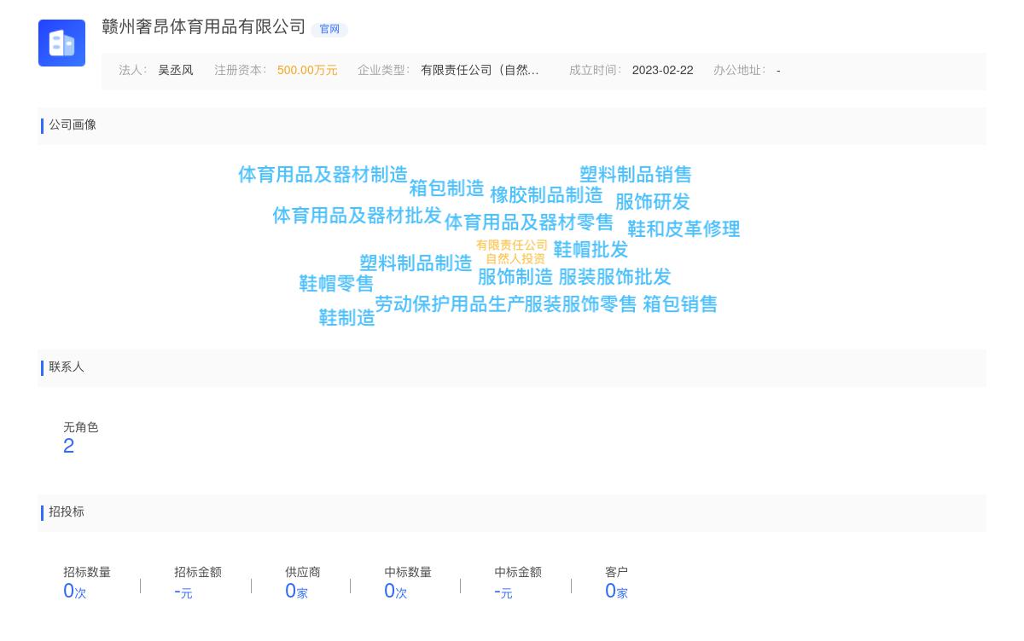Screen dimensions: 1024x641
Task: Click 客户 value 0家
Action: [x=616, y=591]
